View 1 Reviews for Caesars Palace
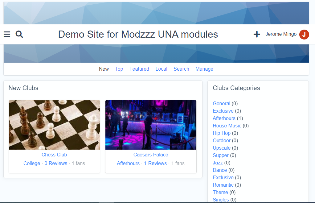This screenshot has height=203, width=315. coord(155,163)
